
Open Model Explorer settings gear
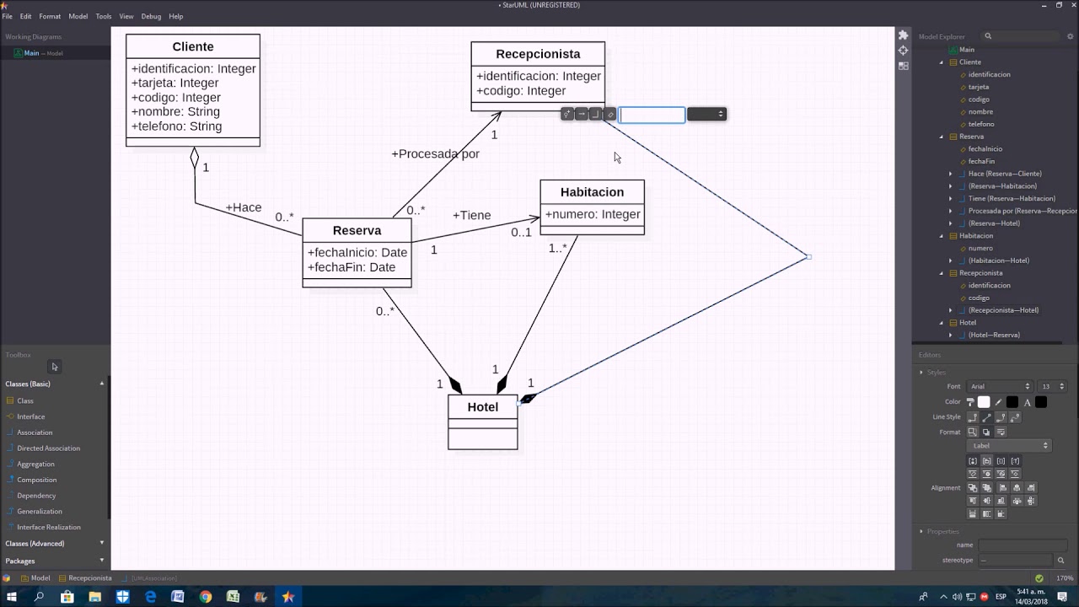tap(1069, 36)
